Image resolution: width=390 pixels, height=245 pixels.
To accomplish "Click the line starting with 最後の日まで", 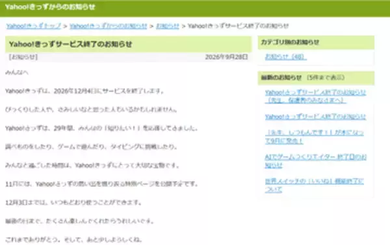I will tap(80, 221).
